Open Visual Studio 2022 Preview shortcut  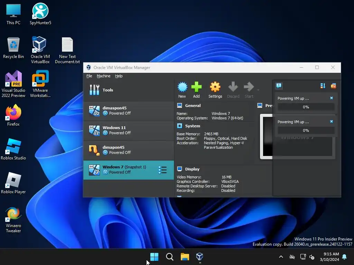(13, 84)
